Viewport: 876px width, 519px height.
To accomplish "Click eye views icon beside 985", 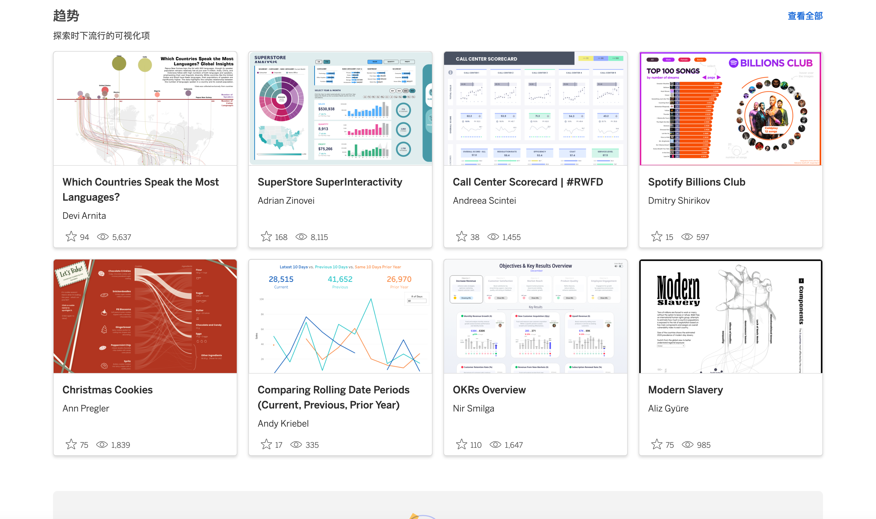I will 687,445.
